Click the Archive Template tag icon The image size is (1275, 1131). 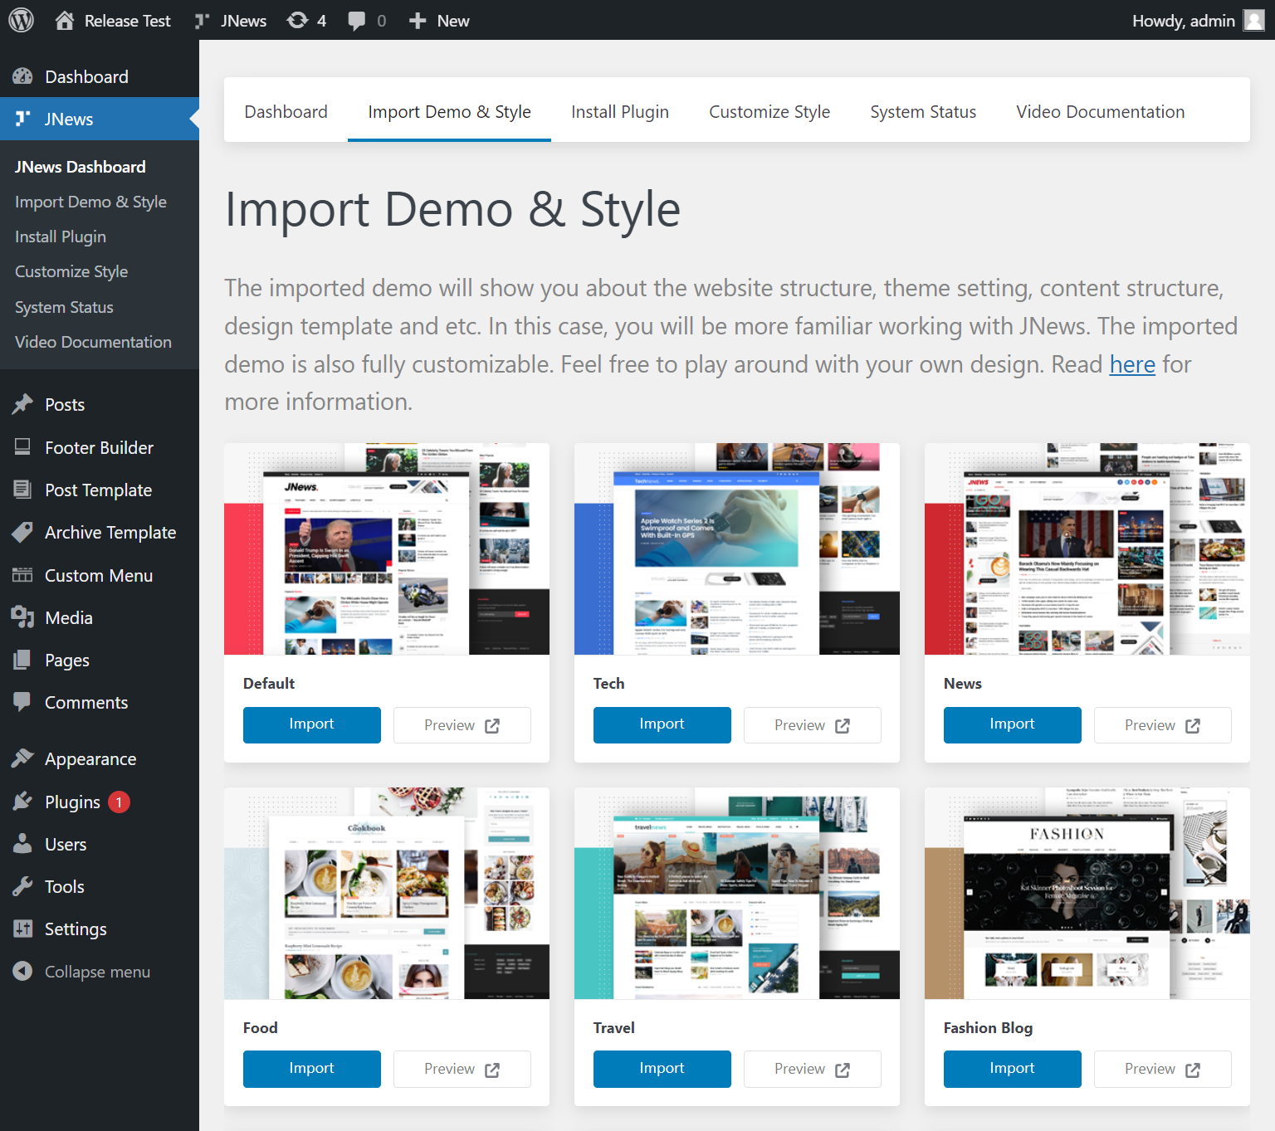coord(22,532)
